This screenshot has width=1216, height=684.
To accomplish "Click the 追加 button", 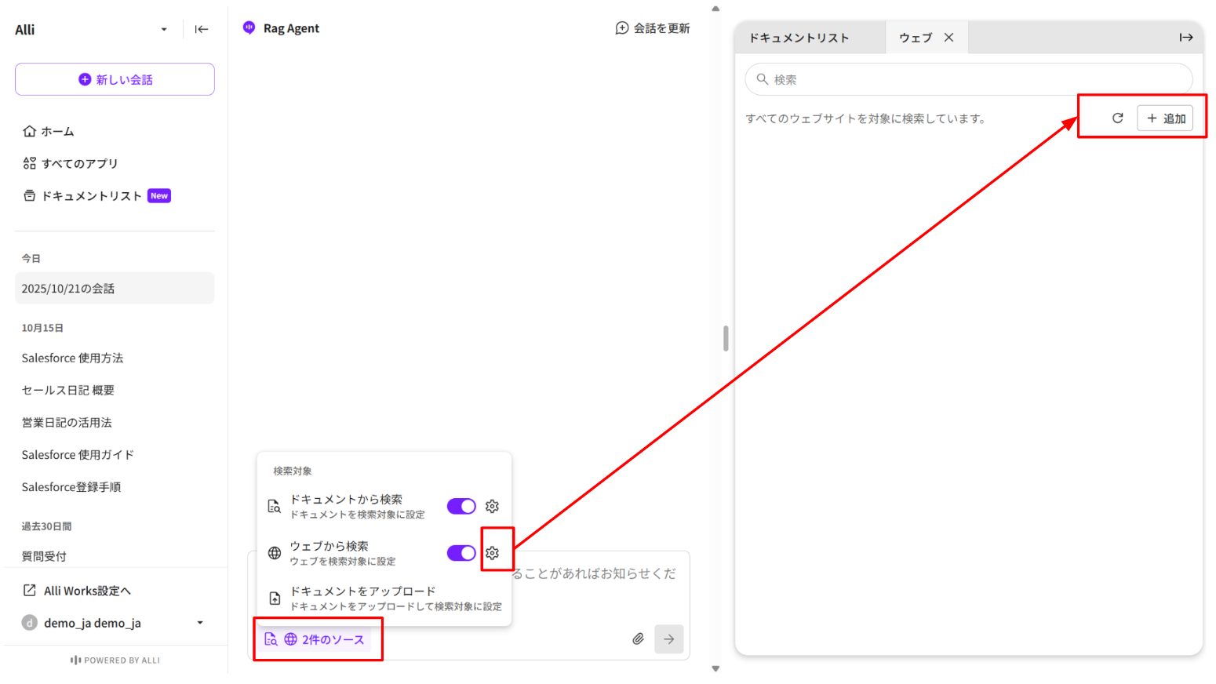I will [1165, 118].
